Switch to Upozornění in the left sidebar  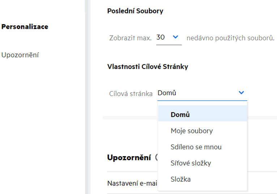pyautogui.click(x=20, y=55)
